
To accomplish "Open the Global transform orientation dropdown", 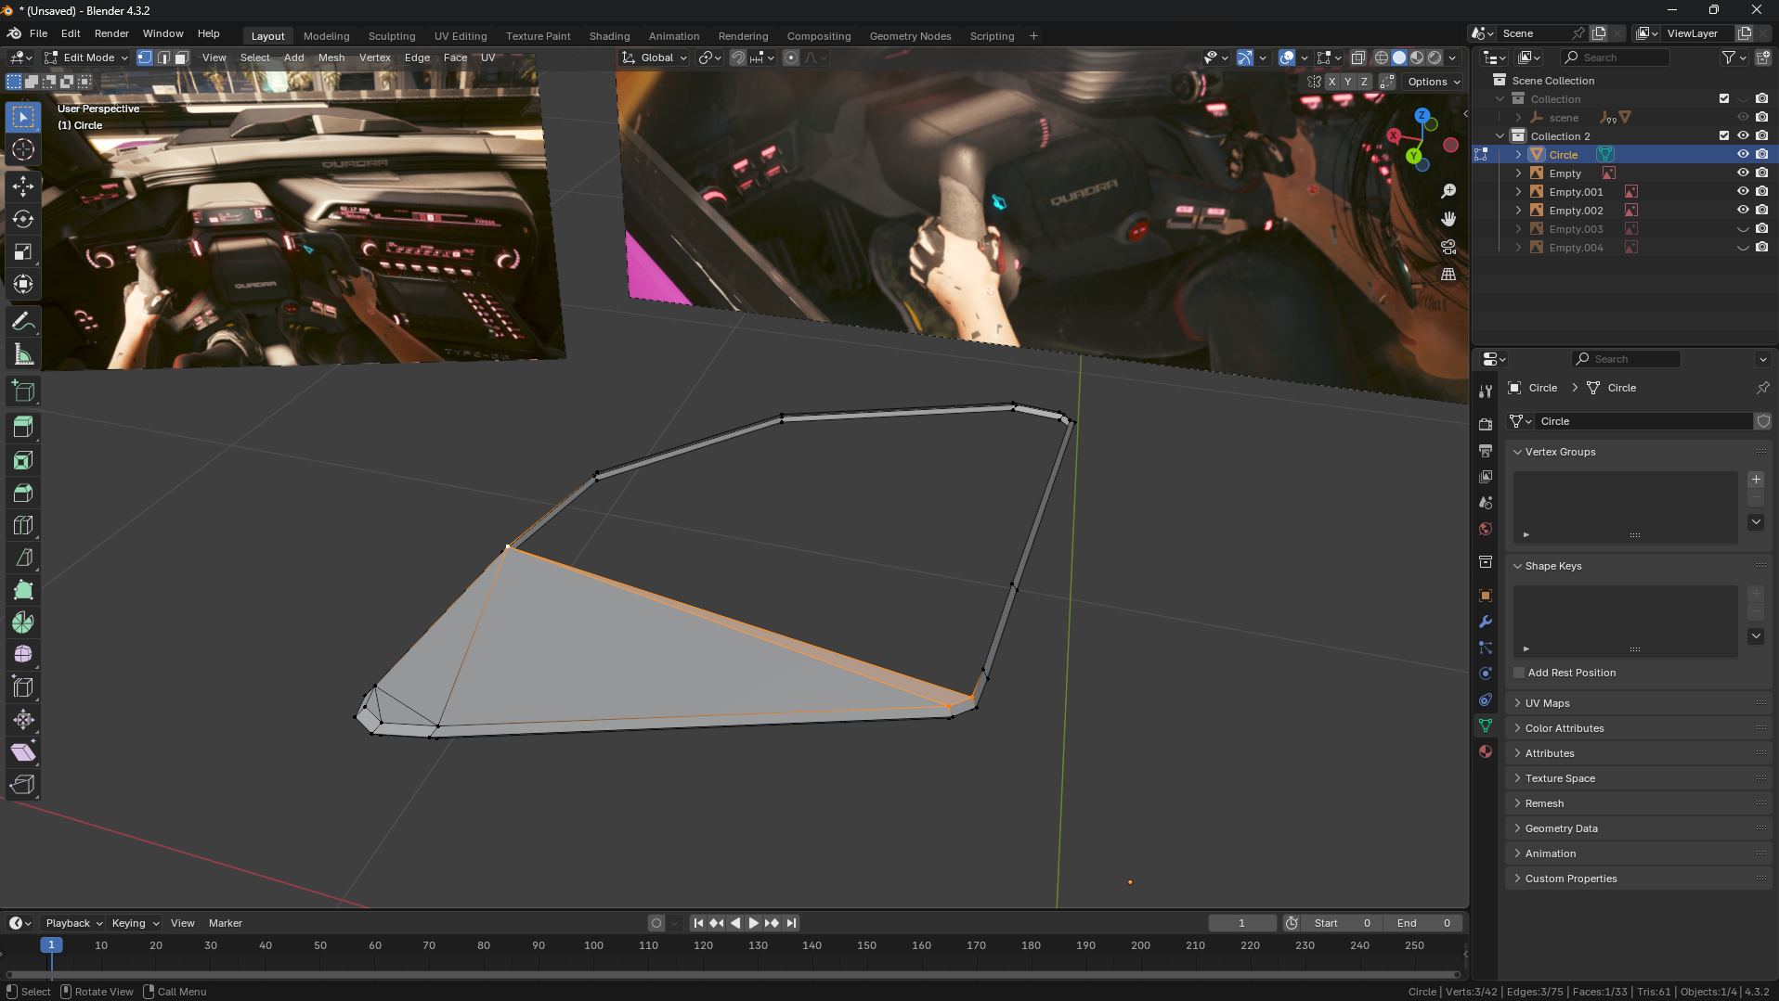I will click(656, 58).
